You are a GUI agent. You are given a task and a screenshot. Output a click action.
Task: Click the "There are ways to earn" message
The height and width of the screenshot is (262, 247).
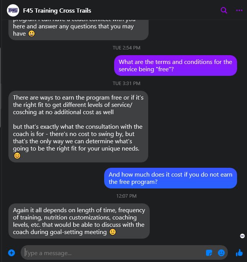coord(78,126)
